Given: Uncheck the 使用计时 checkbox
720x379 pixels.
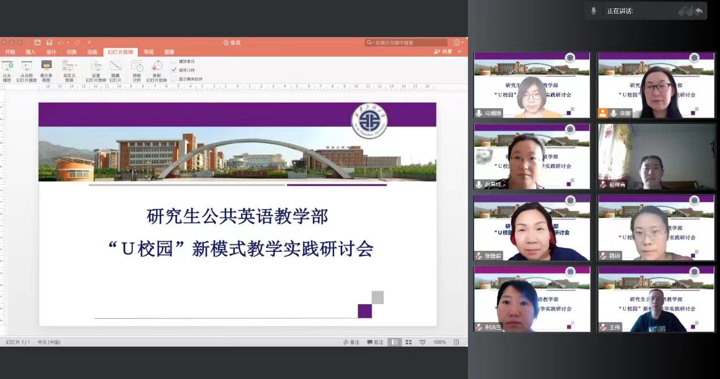Looking at the screenshot, I should [x=174, y=70].
